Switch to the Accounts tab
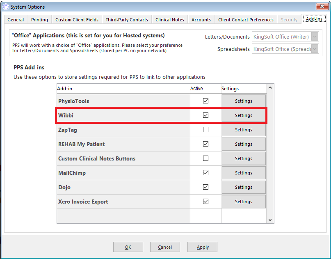Screen dimensions: 331x259 click(201, 20)
